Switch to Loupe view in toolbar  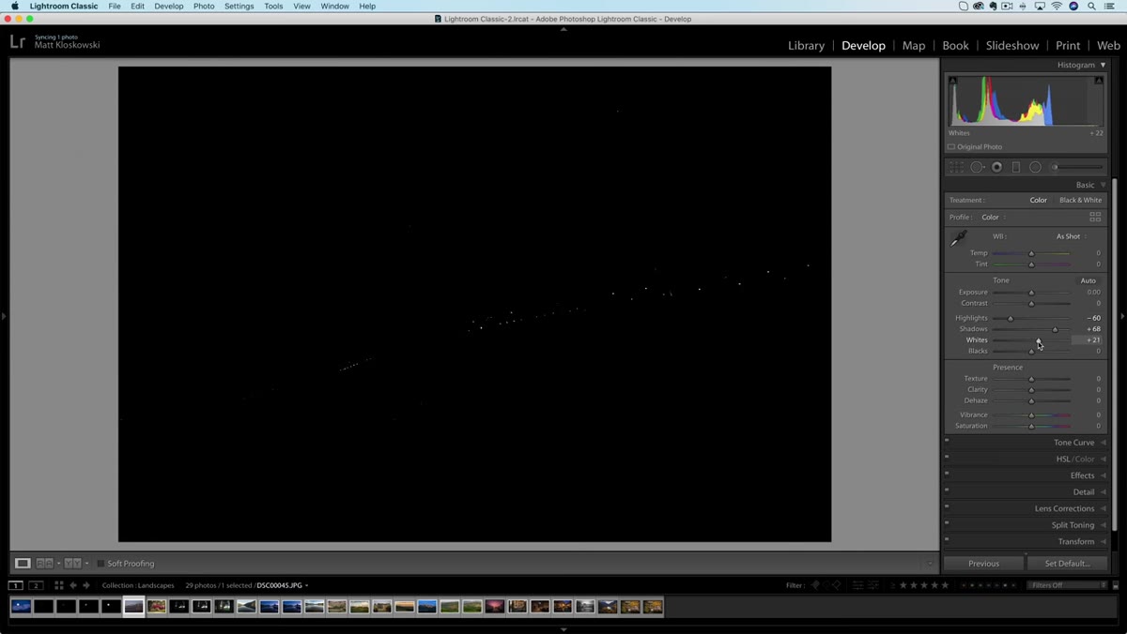[x=23, y=564]
